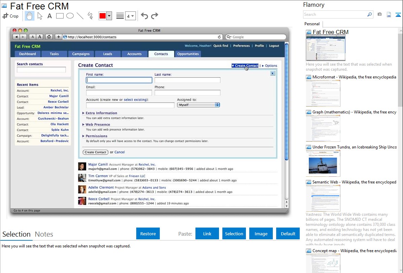Viewport: 403px width, 273px height.
Task: Select the rectangle shape tool
Action: (x=60, y=16)
